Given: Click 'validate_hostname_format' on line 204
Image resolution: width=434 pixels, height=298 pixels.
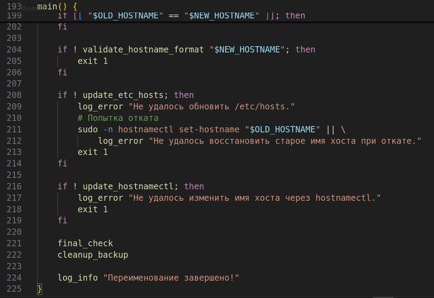Looking at the screenshot, I should [x=144, y=49].
